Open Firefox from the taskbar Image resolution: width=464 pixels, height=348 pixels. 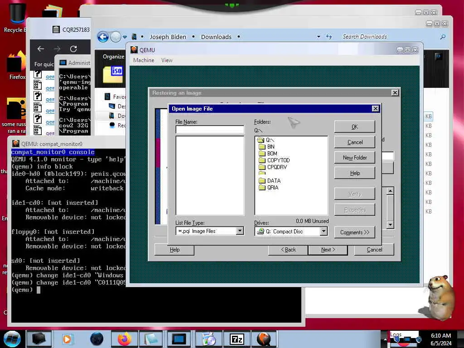pos(125,339)
